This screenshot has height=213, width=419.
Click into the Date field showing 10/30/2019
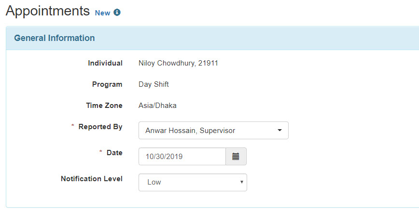click(x=182, y=157)
